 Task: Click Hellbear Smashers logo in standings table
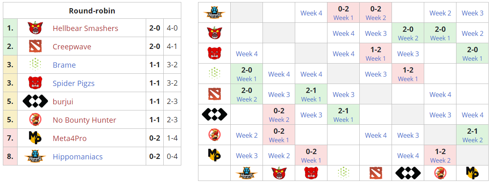click(35, 28)
